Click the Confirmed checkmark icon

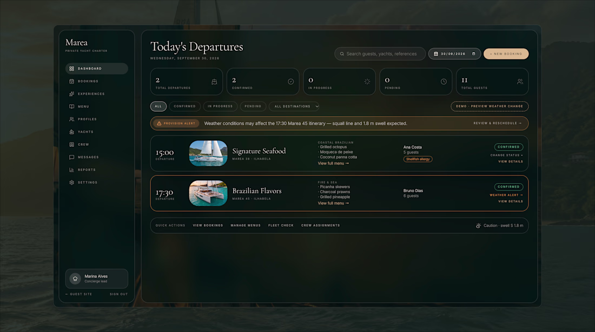(x=290, y=82)
